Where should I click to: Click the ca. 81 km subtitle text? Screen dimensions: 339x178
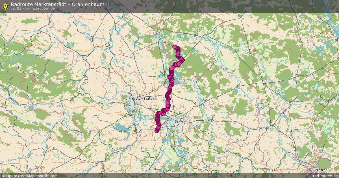point(19,8)
